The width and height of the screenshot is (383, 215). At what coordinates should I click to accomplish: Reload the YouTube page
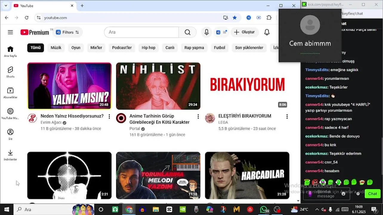[27, 18]
